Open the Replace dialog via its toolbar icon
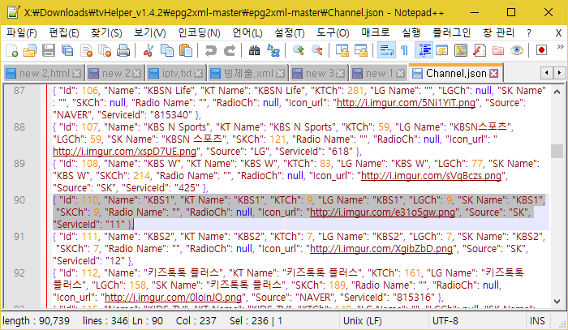 tap(273, 50)
